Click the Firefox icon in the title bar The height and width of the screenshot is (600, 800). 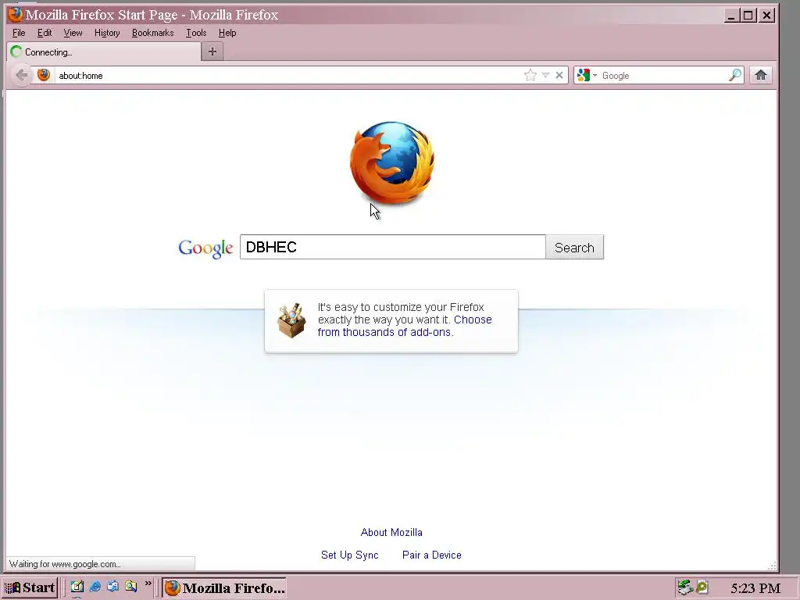point(16,15)
